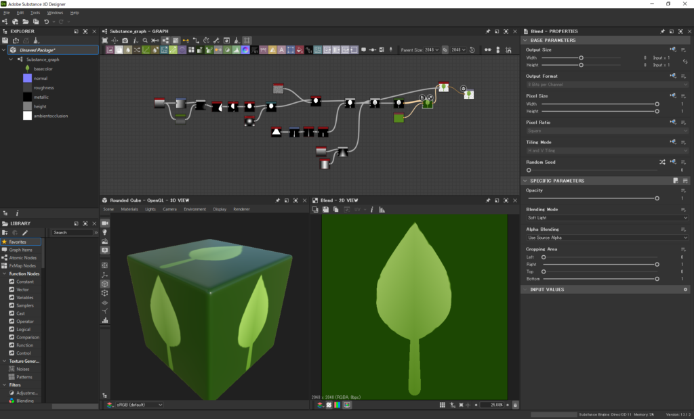The image size is (694, 419).
Task: Save package using Explorer floppy disk icon
Action: (x=5, y=41)
